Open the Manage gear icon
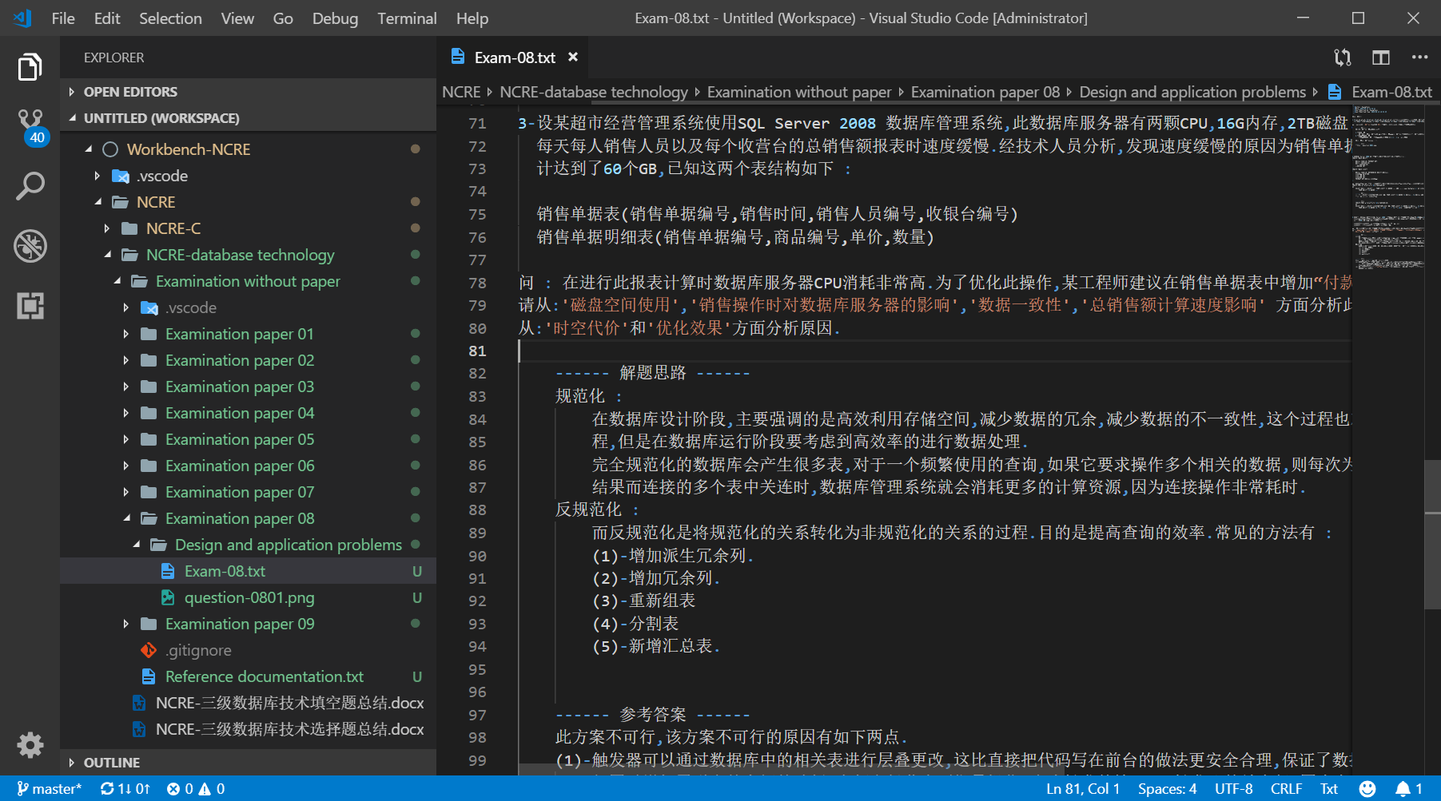Viewport: 1441px width, 801px height. point(30,744)
